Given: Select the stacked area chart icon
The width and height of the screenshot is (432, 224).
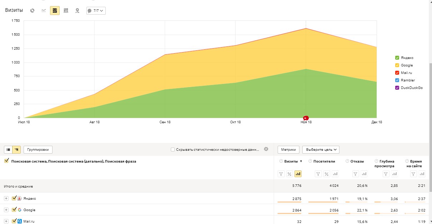Looking at the screenshot, I should pyautogui.click(x=55, y=11).
